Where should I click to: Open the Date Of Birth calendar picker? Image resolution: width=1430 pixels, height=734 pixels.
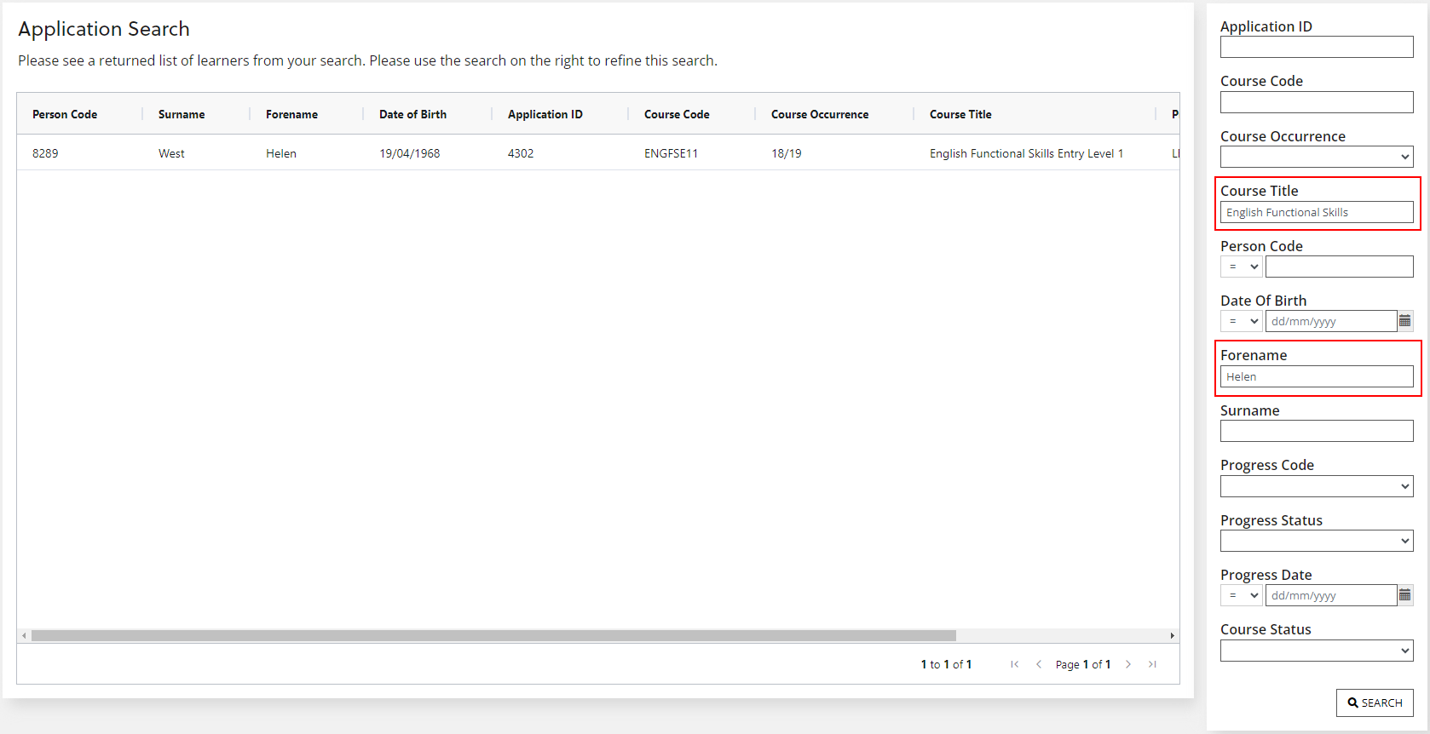(1405, 321)
